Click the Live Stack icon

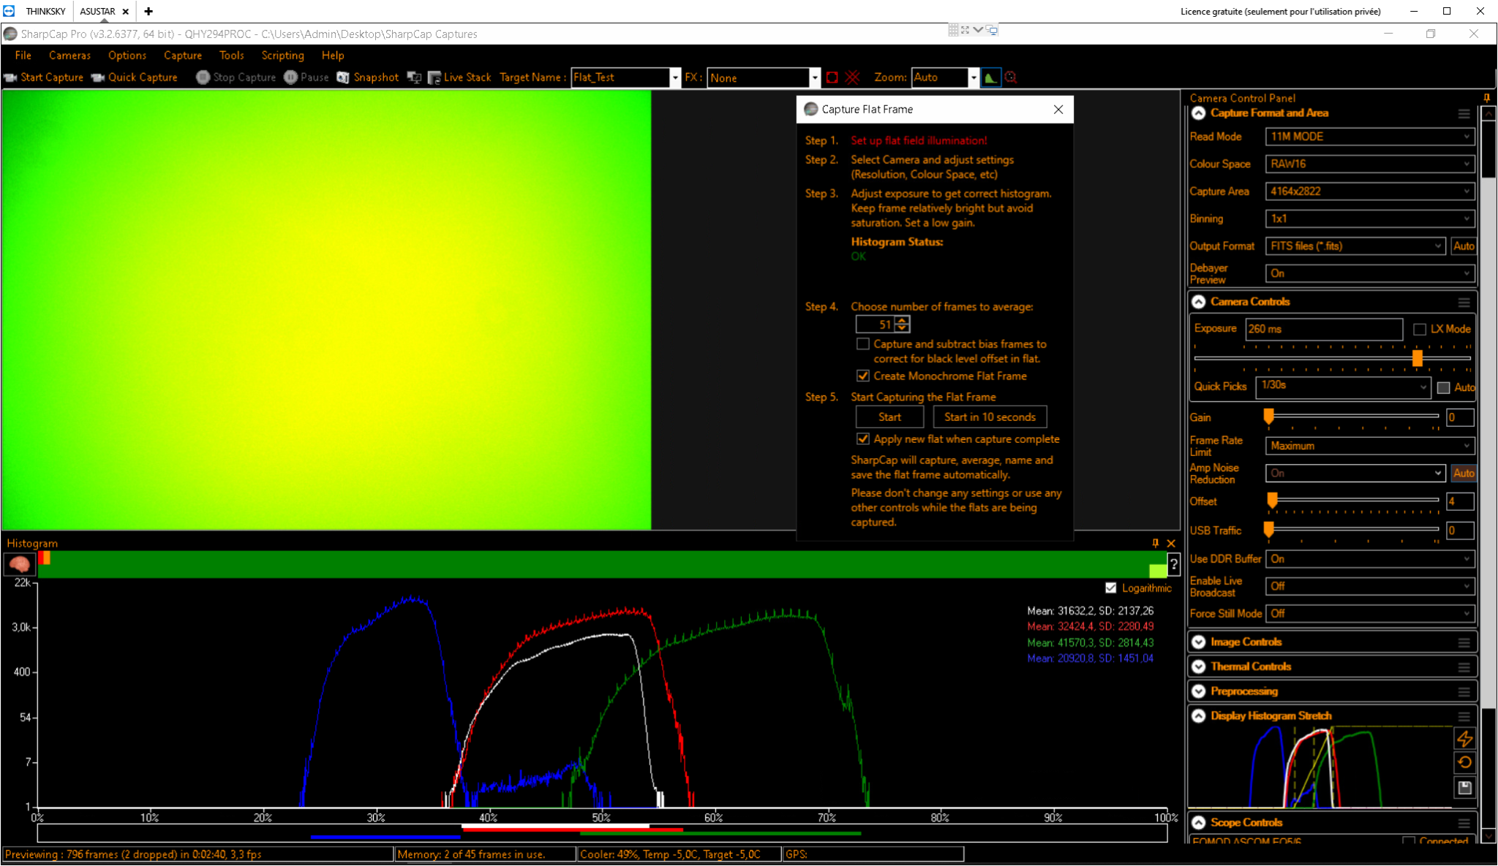[x=434, y=77]
